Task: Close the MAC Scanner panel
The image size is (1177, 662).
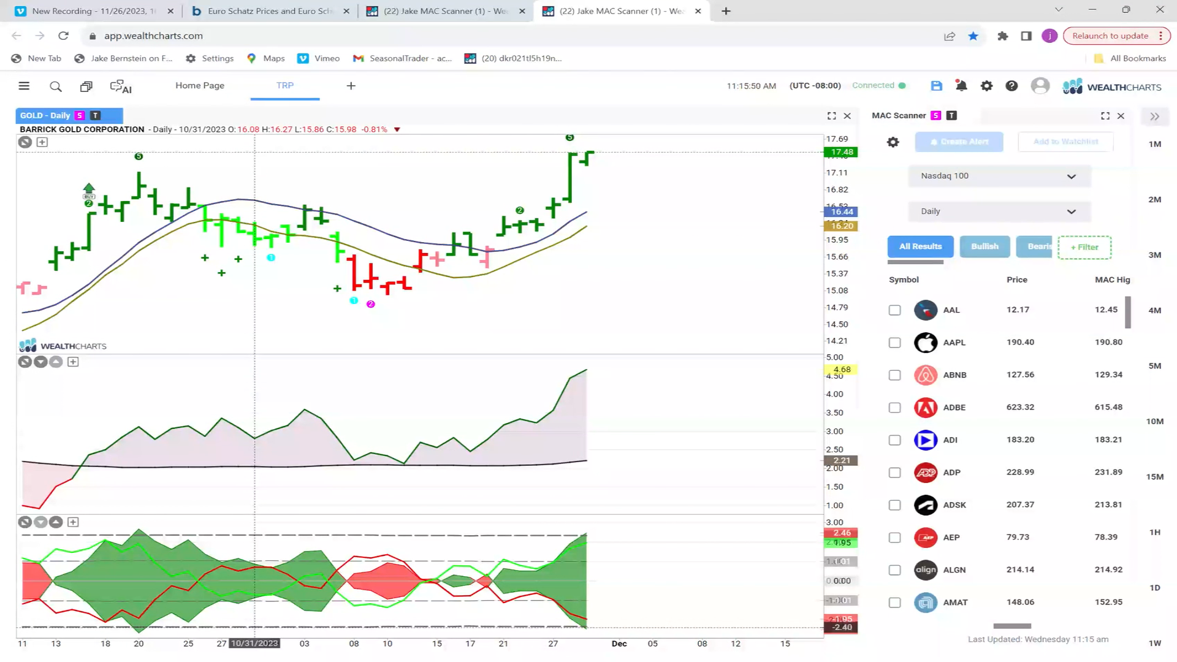Action: (x=1121, y=116)
